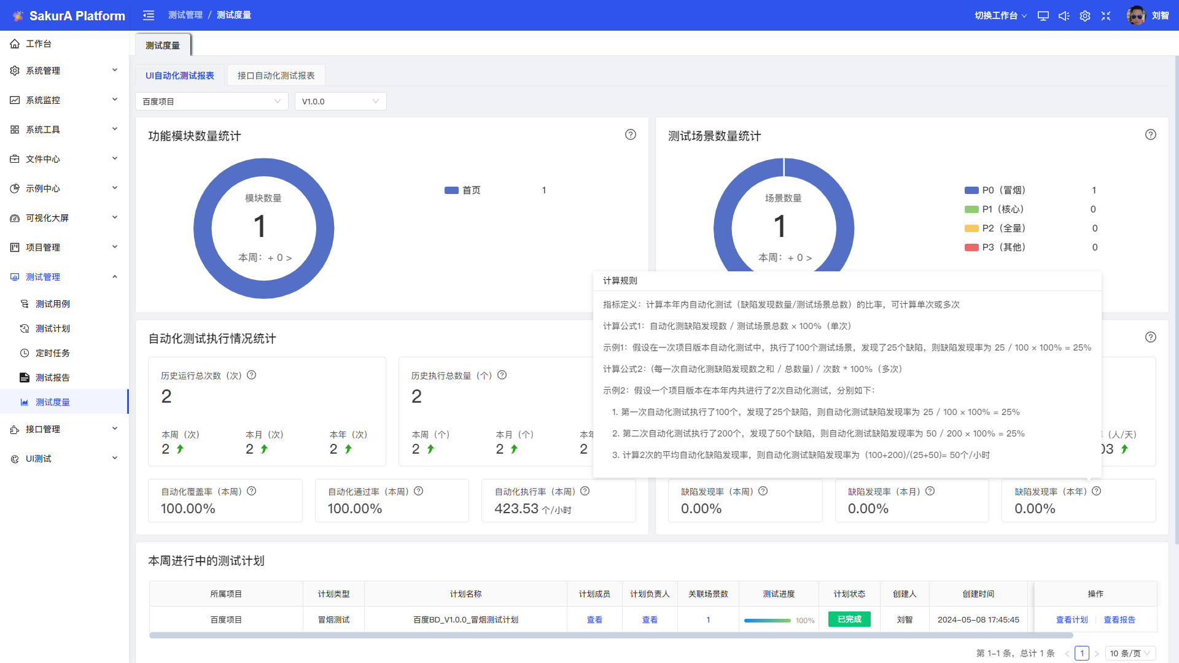This screenshot has width=1179, height=663.
Task: Switch to UI自动化测试报表 tab
Action: click(180, 76)
